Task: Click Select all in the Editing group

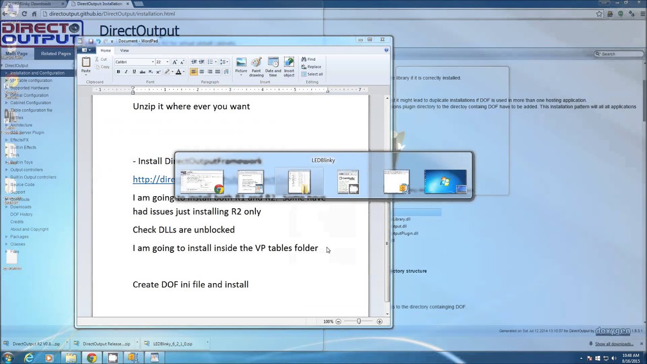Action: 312,74
